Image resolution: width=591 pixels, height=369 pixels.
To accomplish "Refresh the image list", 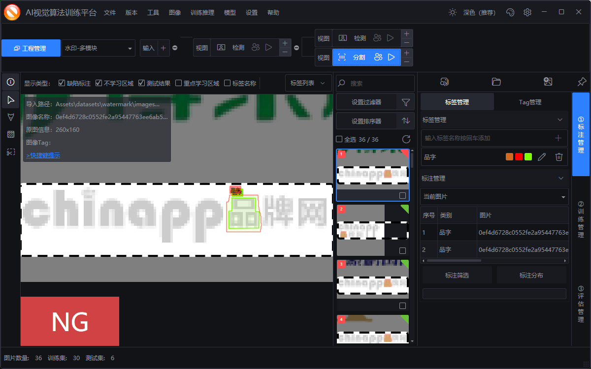I will pos(406,139).
